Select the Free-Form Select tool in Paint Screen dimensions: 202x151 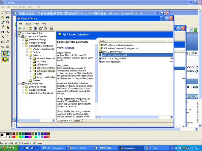click(x=3, y=12)
